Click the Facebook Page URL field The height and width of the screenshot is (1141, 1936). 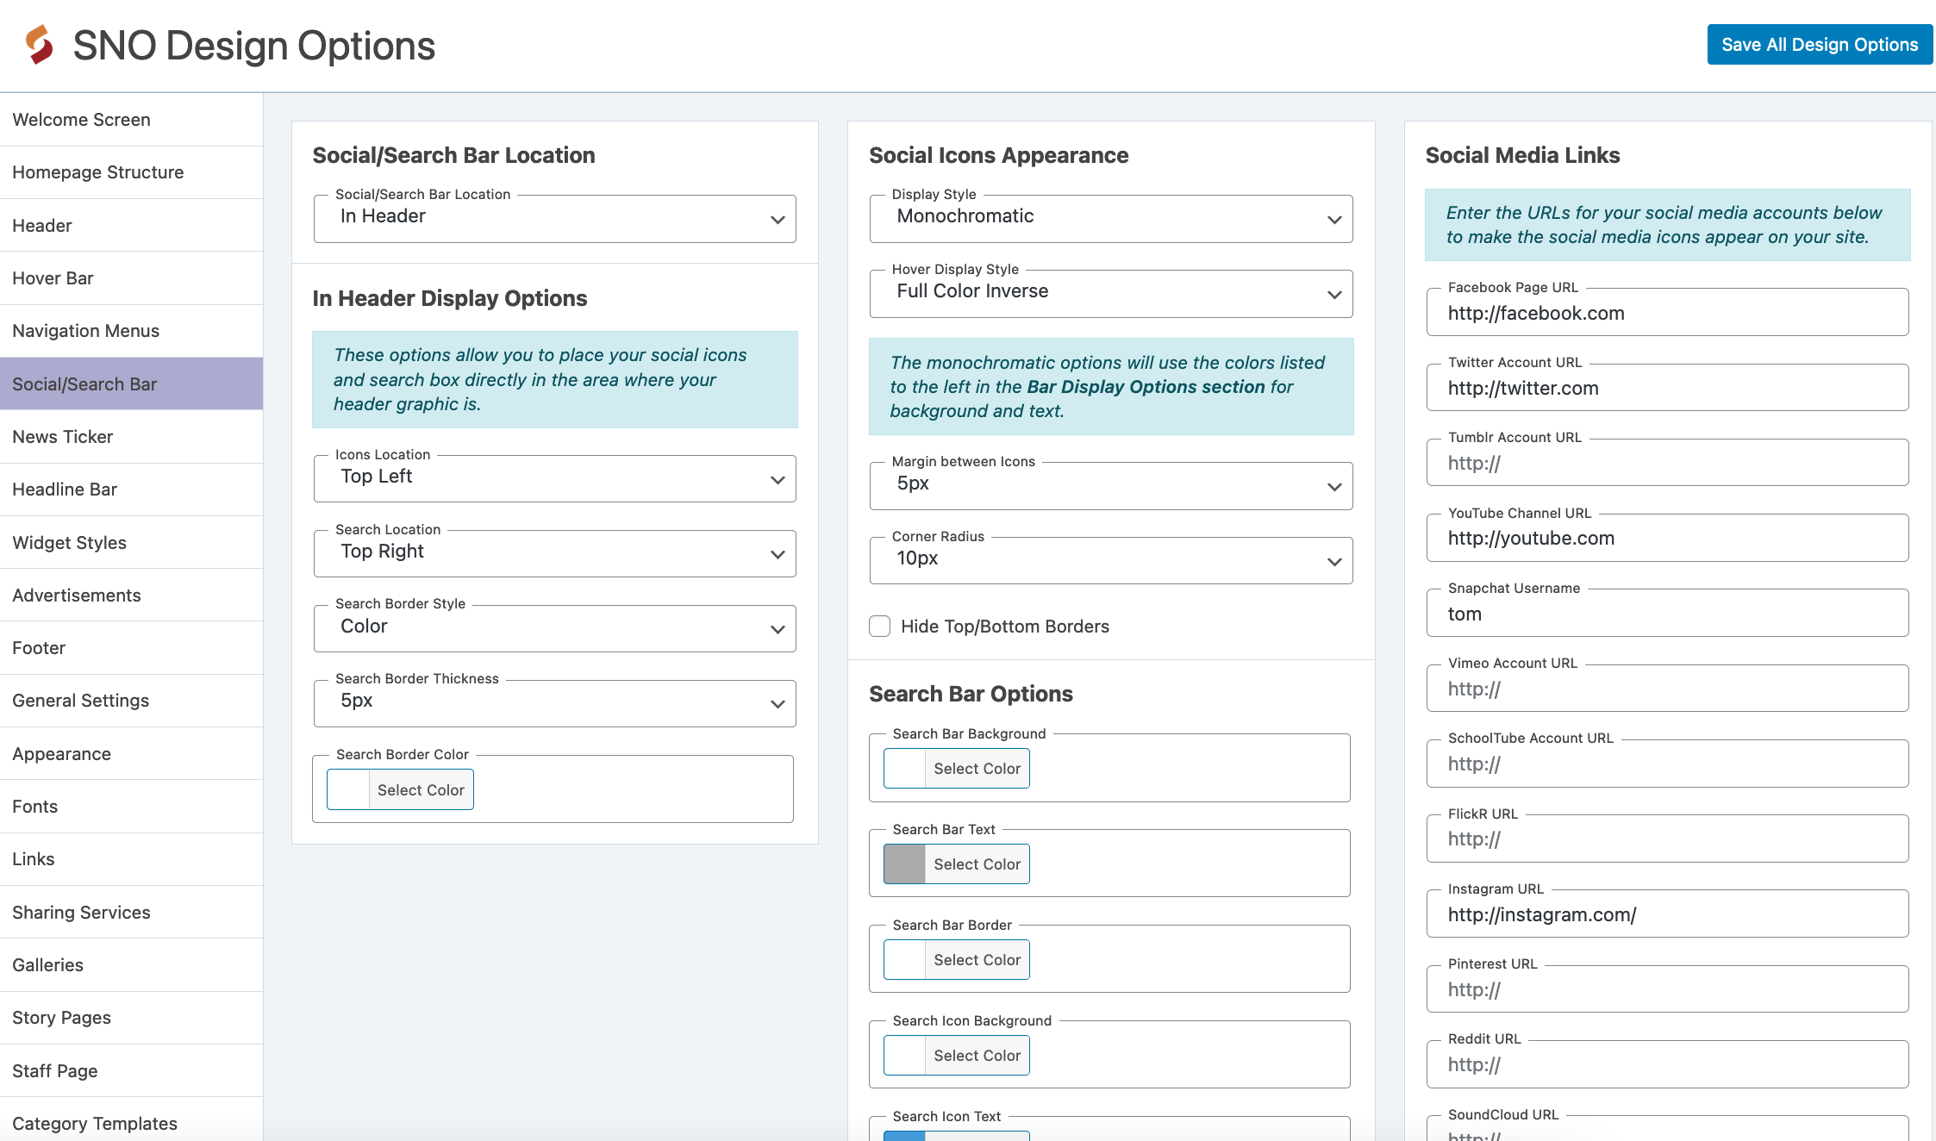[1667, 312]
